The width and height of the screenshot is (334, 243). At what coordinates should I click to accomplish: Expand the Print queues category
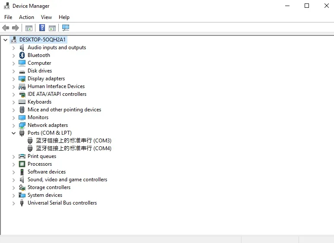14,157
